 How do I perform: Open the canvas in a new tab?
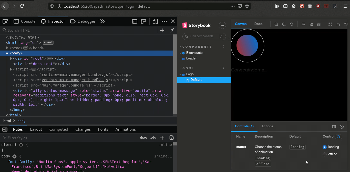(x=338, y=24)
